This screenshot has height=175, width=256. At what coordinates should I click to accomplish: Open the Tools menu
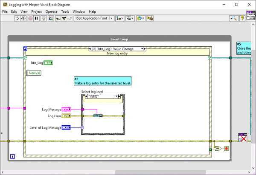pos(65,11)
